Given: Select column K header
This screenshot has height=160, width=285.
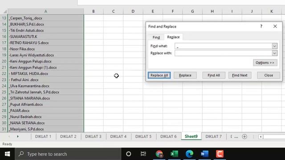Looking at the screenshot, I should [272, 11].
